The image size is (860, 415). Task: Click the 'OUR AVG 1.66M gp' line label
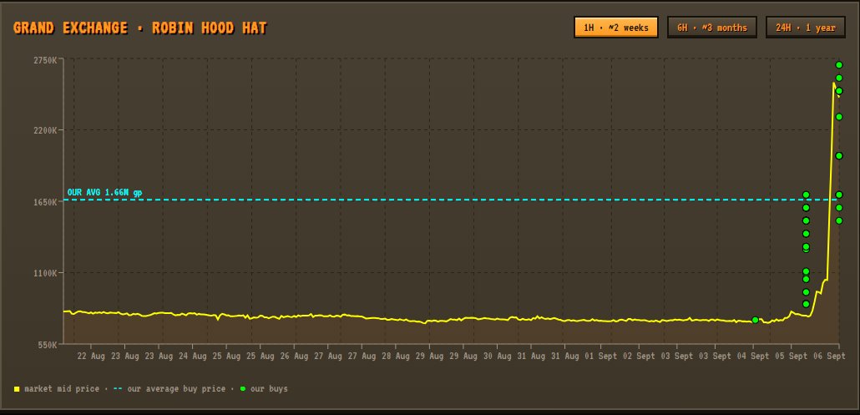[x=104, y=192]
